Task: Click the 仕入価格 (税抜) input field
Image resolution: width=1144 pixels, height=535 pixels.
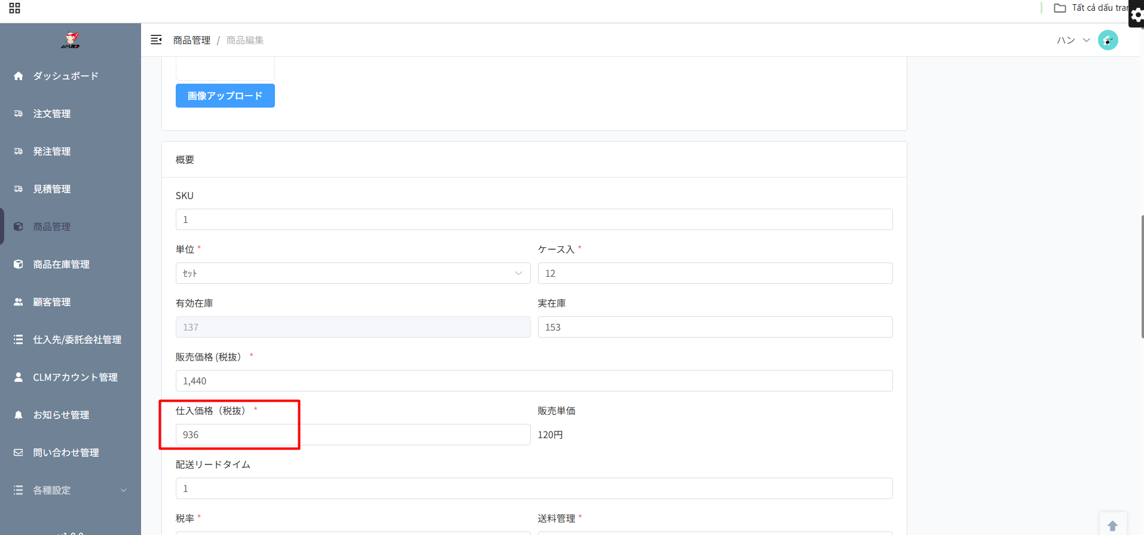Action: pyautogui.click(x=353, y=435)
